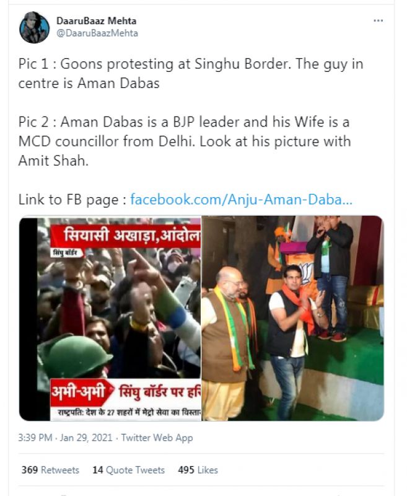407x496 pixels.
Task: Click the tweet body text about Pic 1
Action: pyautogui.click(x=191, y=74)
